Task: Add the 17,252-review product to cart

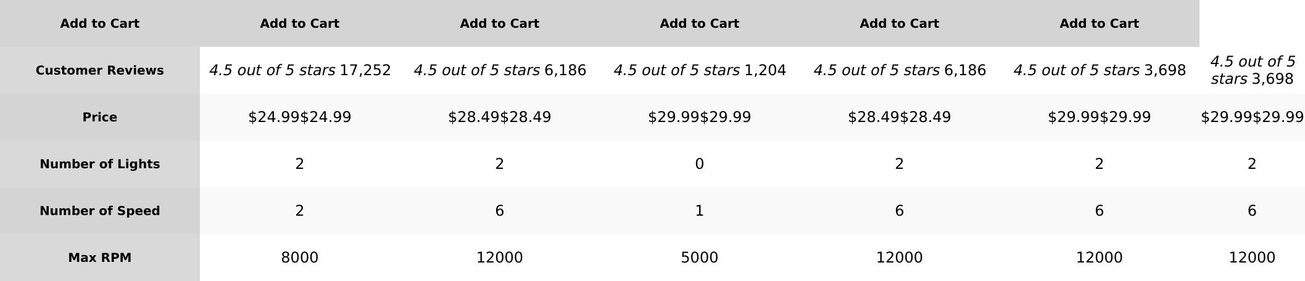Action: [299, 23]
